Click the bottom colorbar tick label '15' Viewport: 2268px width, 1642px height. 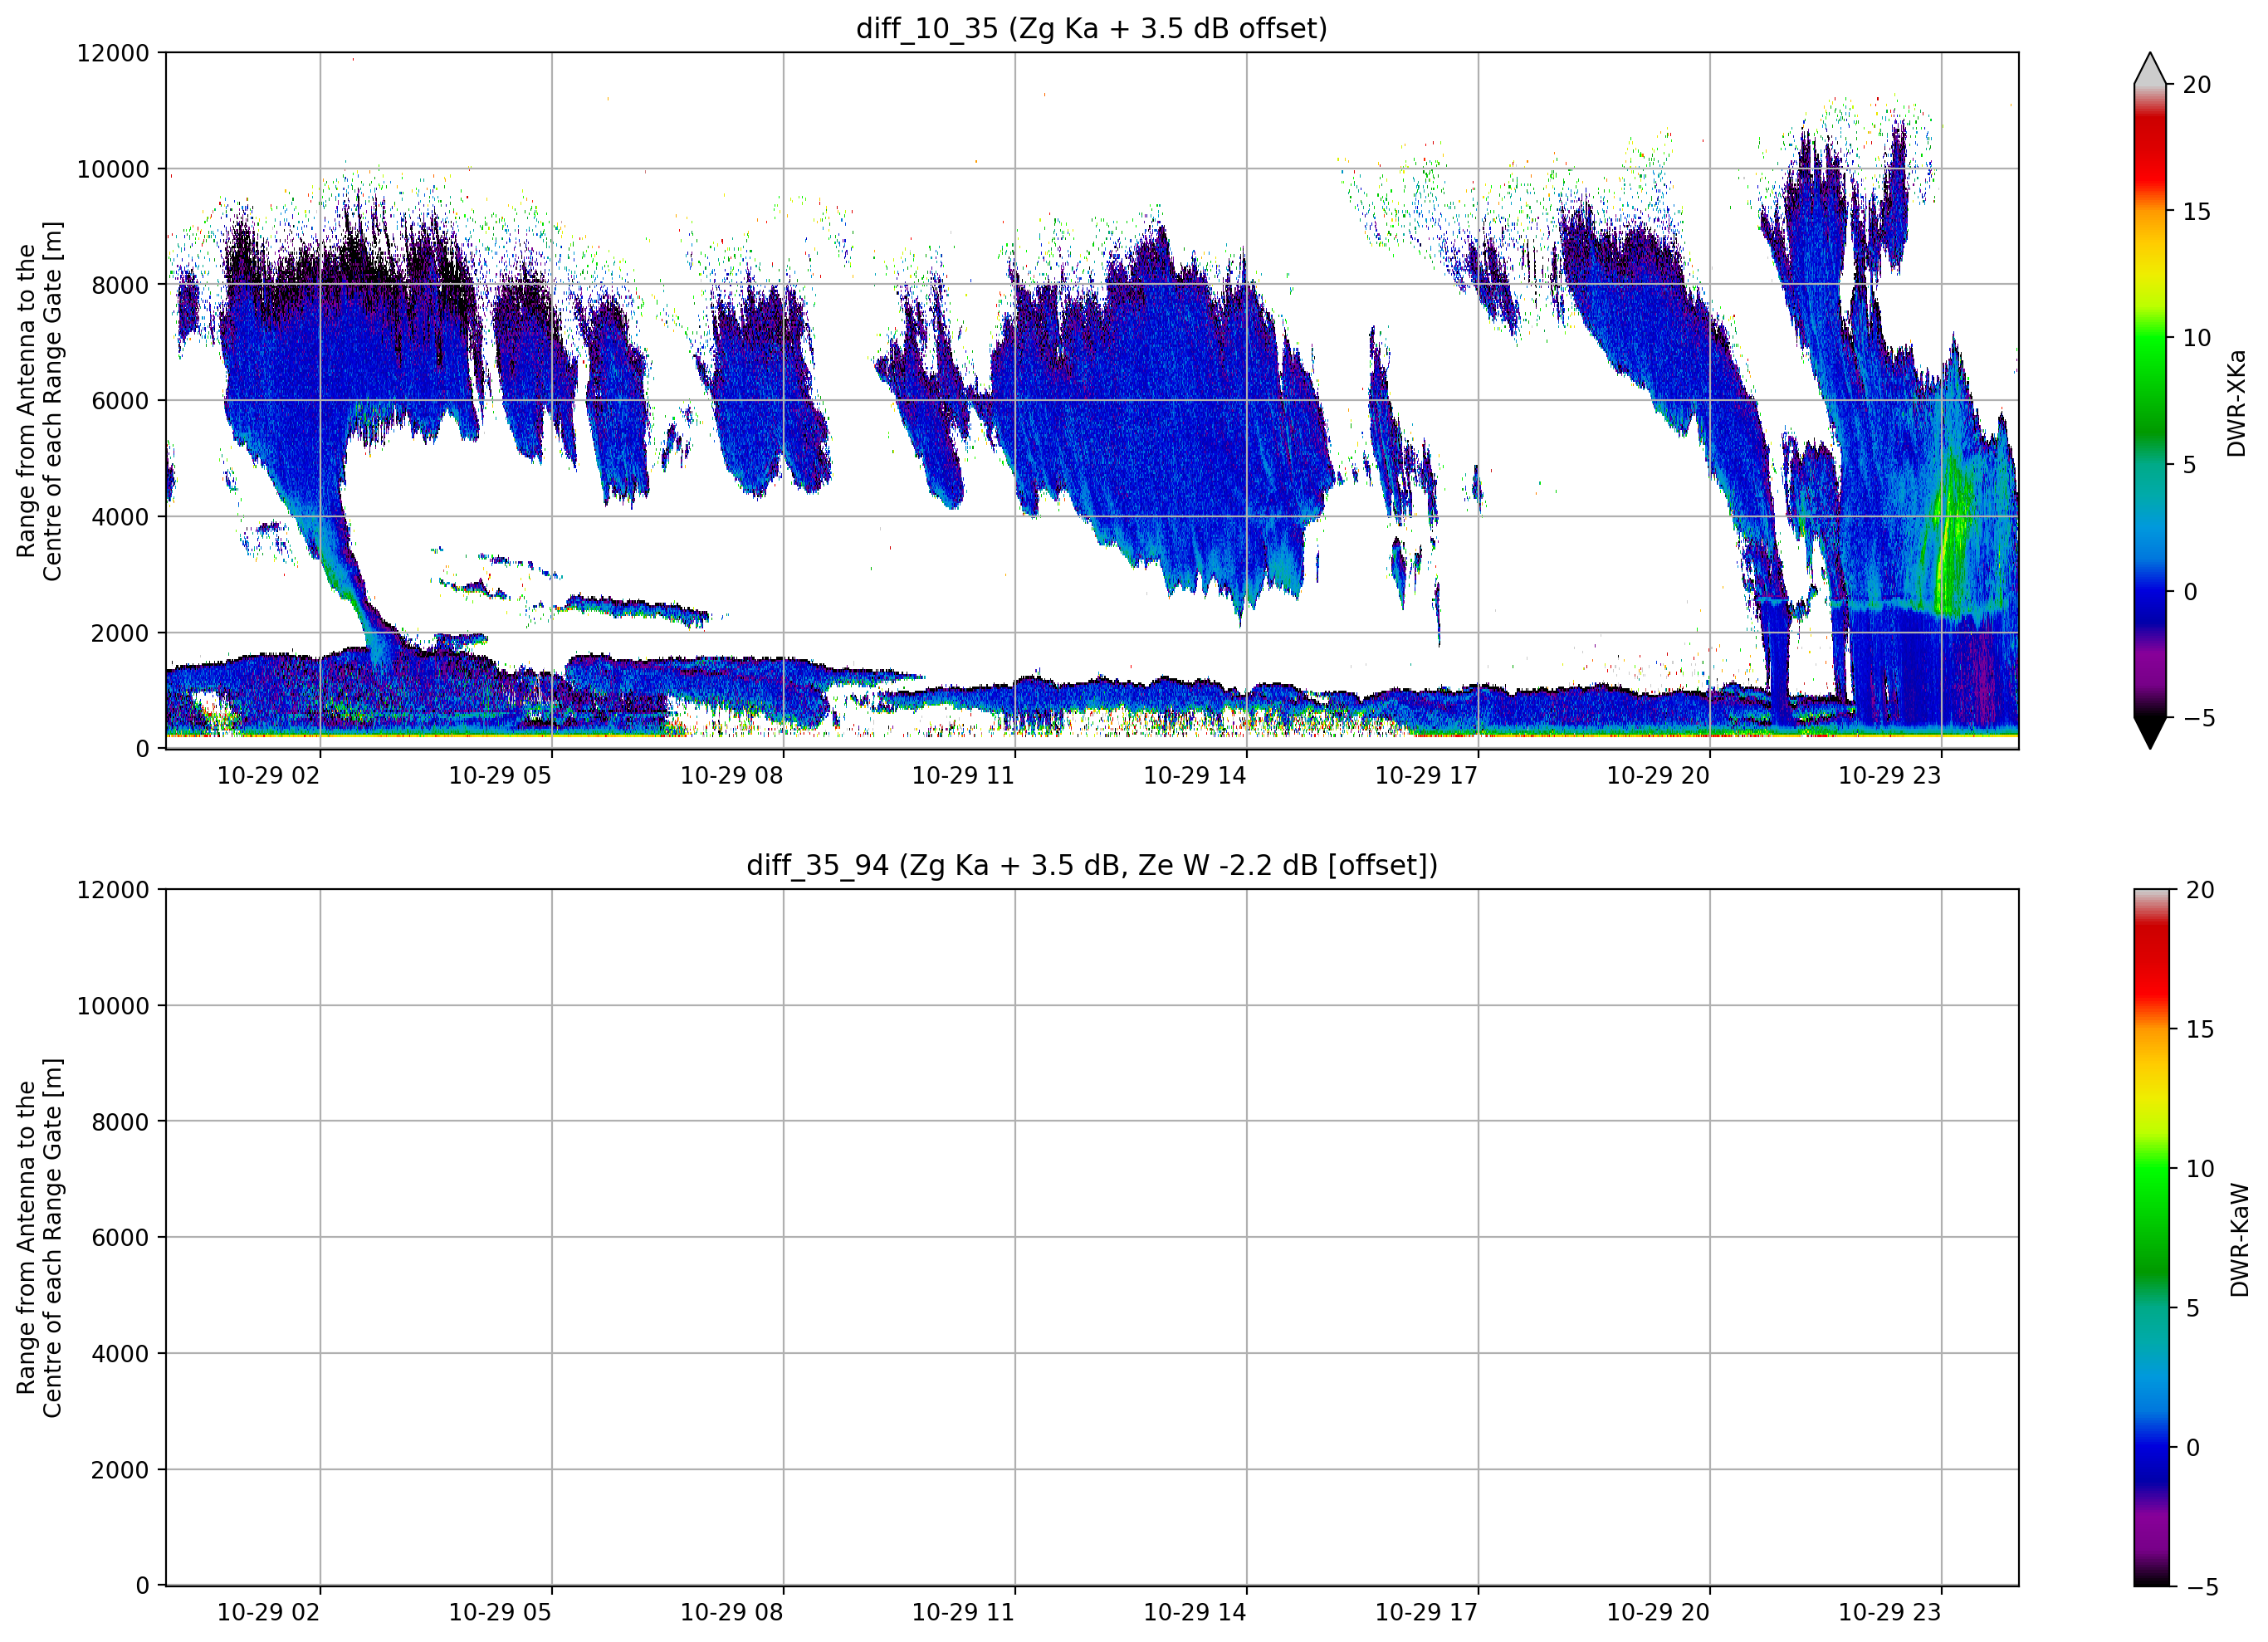[2200, 1029]
